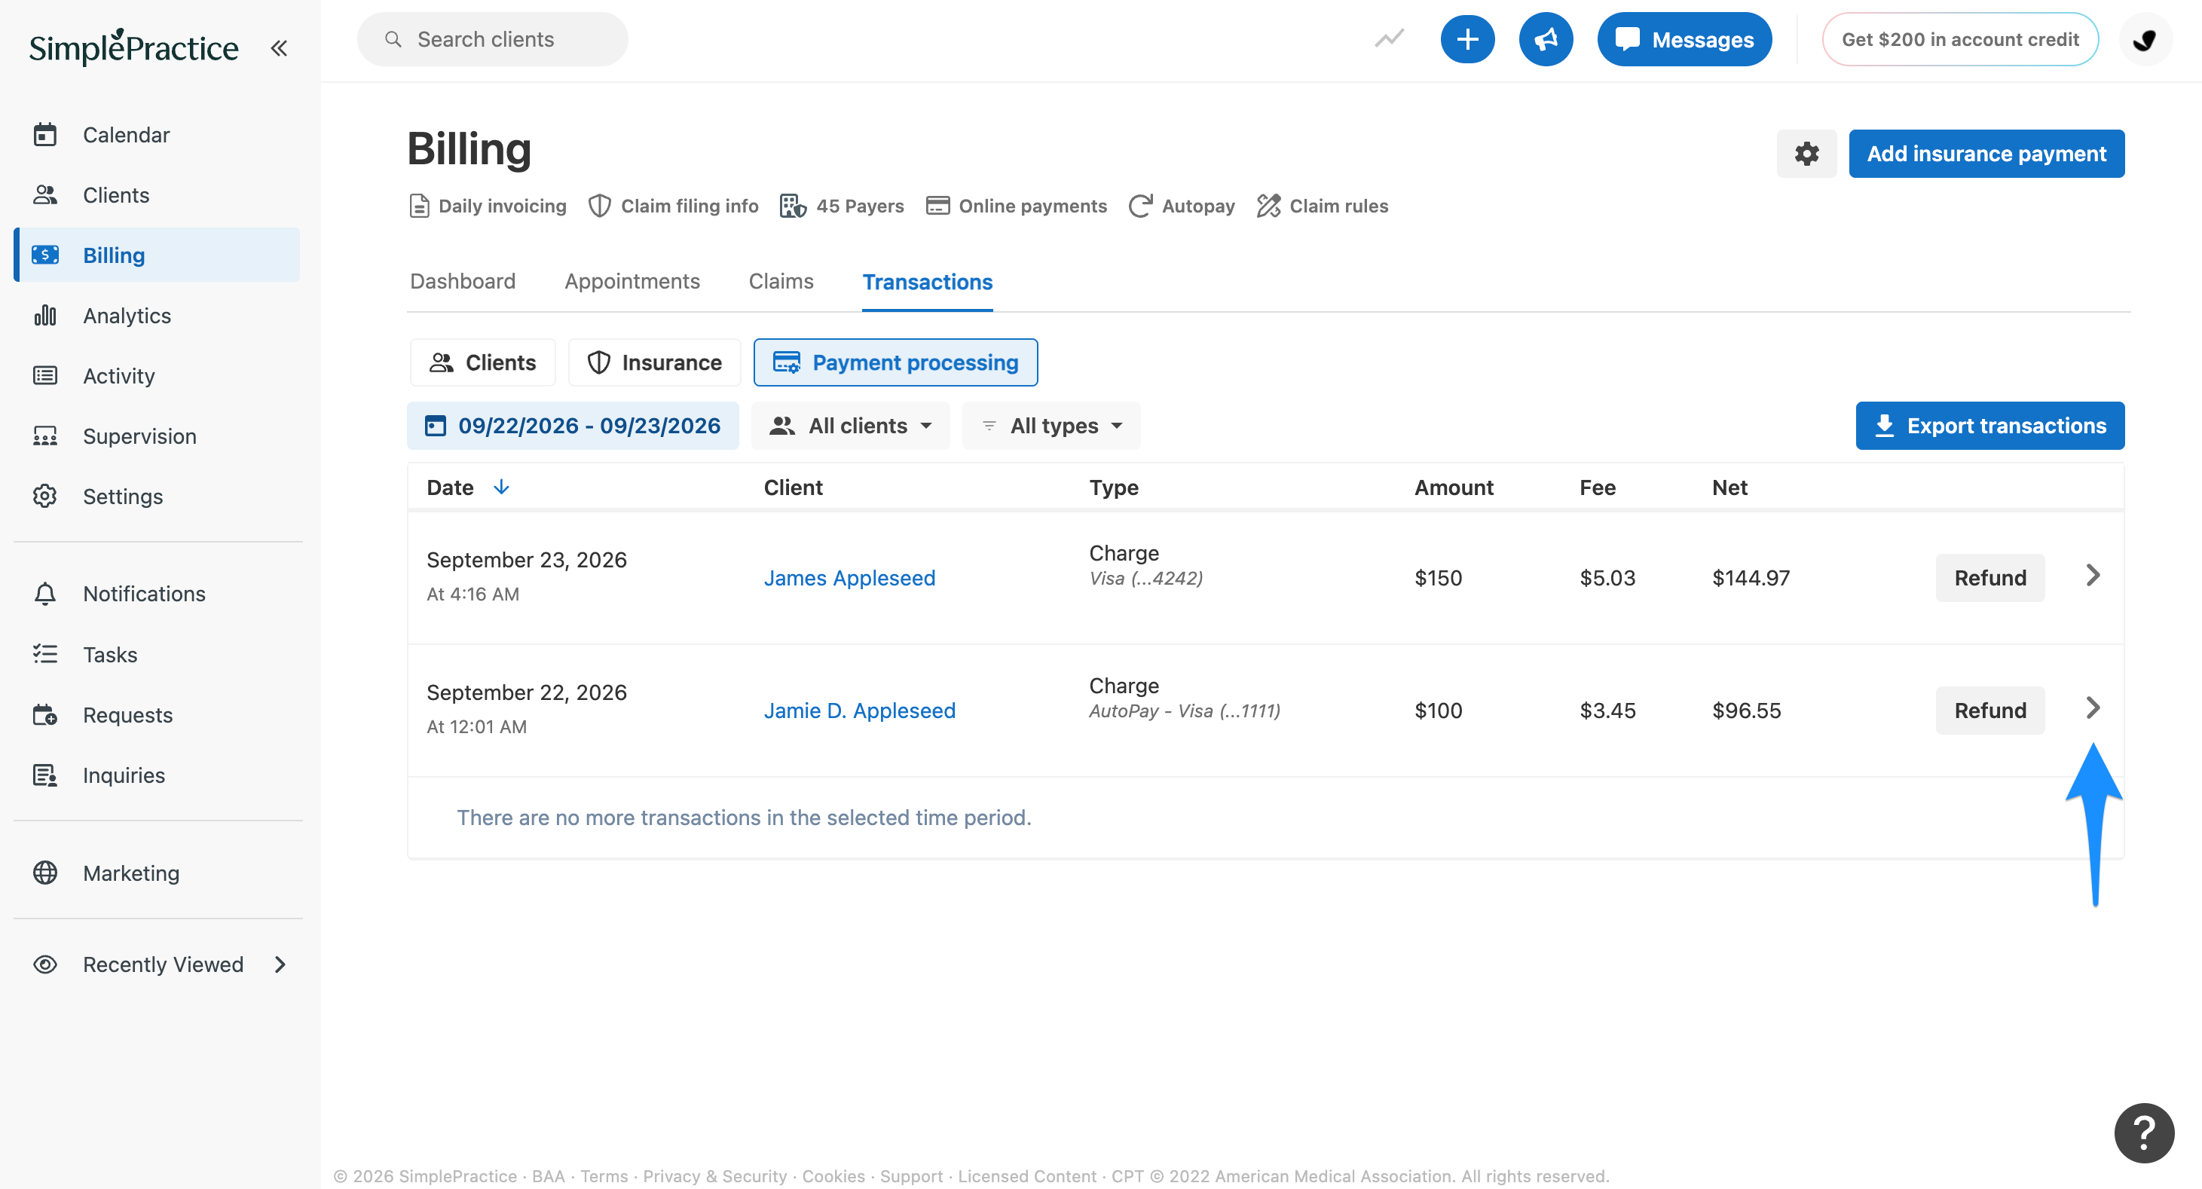Open the All clients dropdown
This screenshot has height=1189, width=2202.
(851, 426)
